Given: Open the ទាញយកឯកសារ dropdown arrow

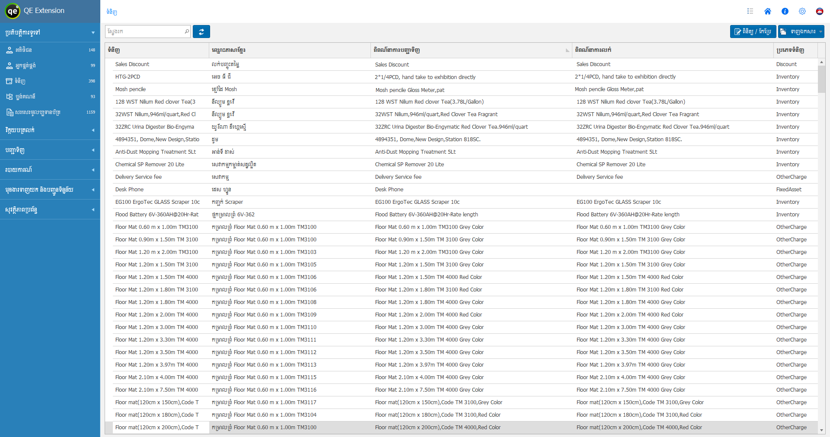Looking at the screenshot, I should 820,31.
